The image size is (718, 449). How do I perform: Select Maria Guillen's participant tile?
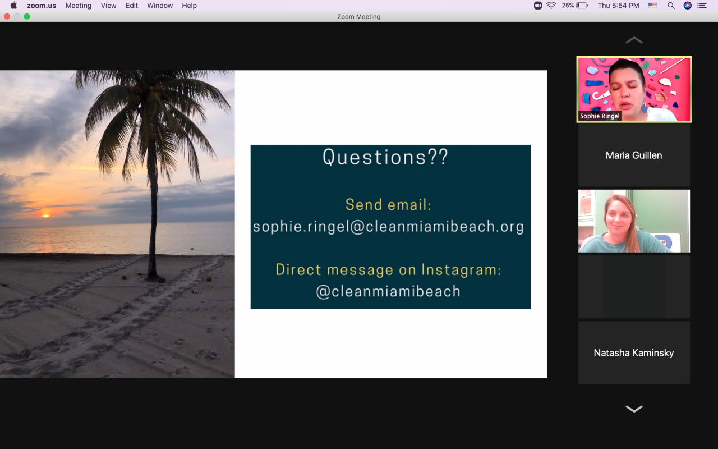coord(634,155)
